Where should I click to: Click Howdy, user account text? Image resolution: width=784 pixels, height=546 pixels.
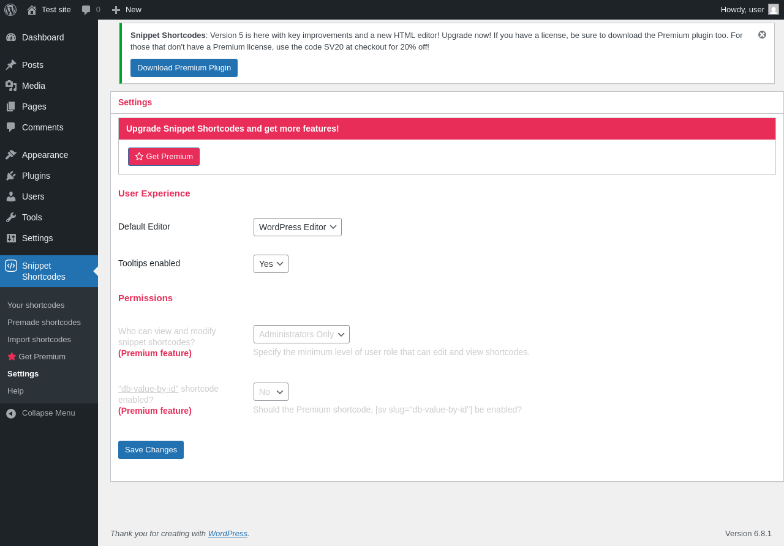pyautogui.click(x=742, y=10)
